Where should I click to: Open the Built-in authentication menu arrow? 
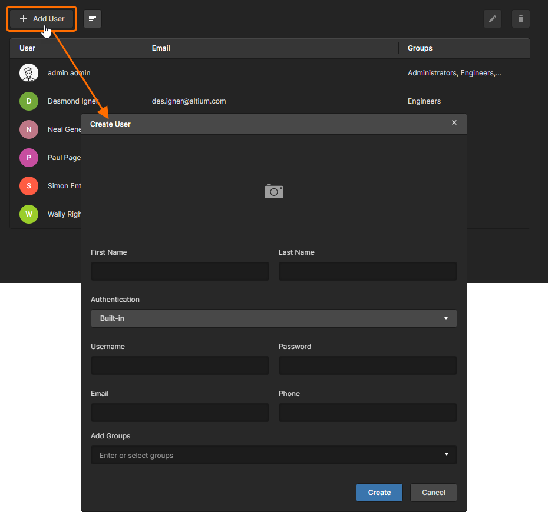click(446, 318)
